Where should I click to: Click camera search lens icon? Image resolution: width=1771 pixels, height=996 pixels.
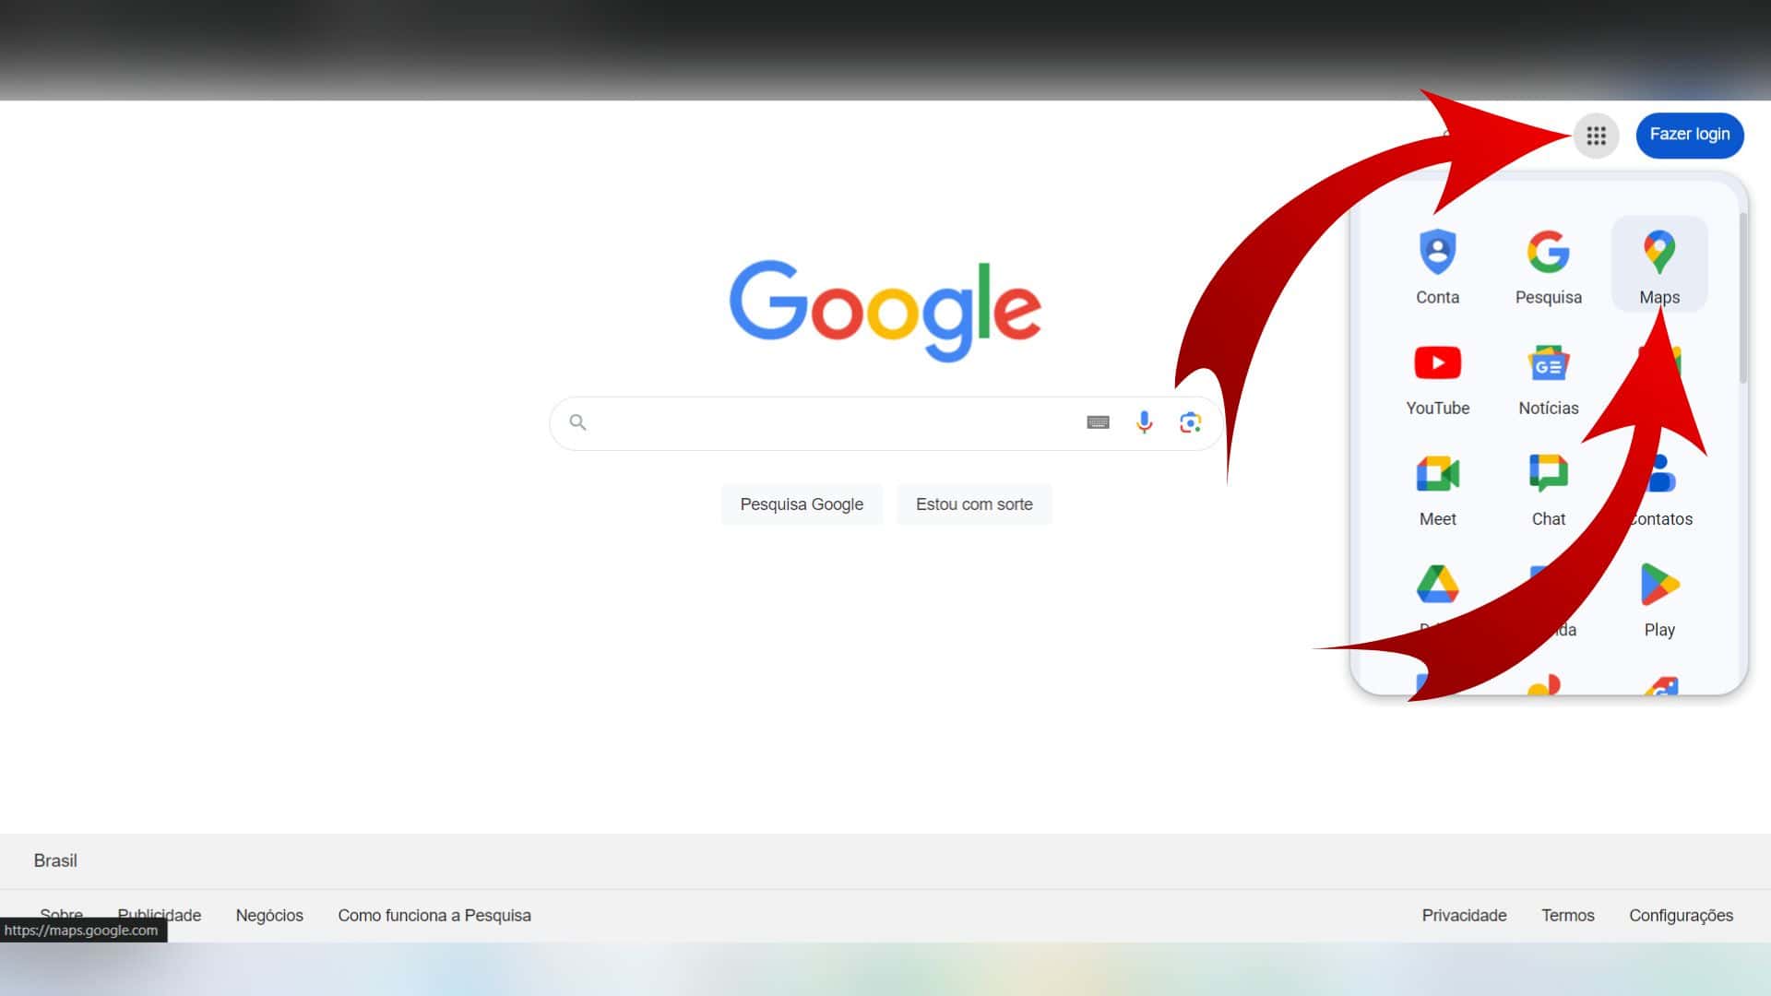click(1190, 422)
